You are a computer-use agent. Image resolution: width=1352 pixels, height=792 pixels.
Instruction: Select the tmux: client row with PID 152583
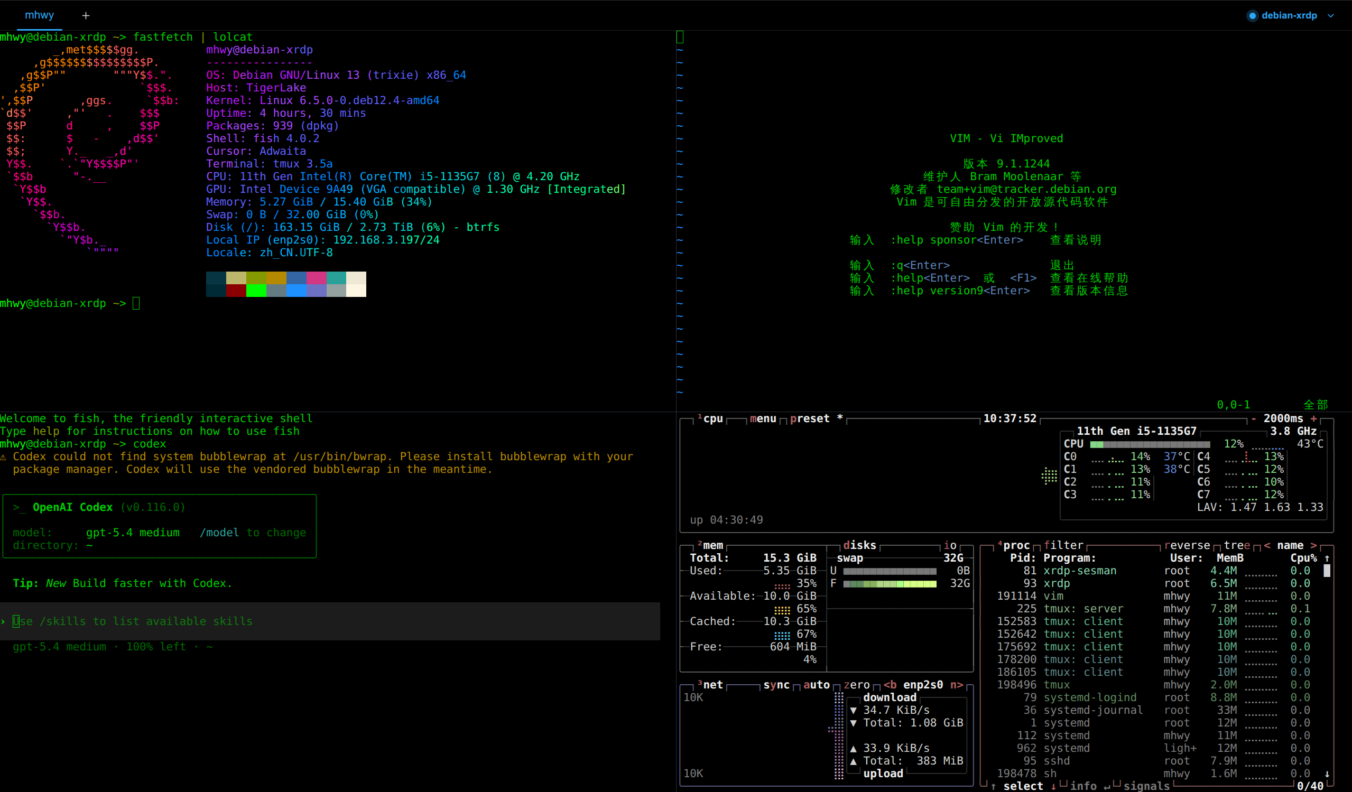[x=1153, y=621]
